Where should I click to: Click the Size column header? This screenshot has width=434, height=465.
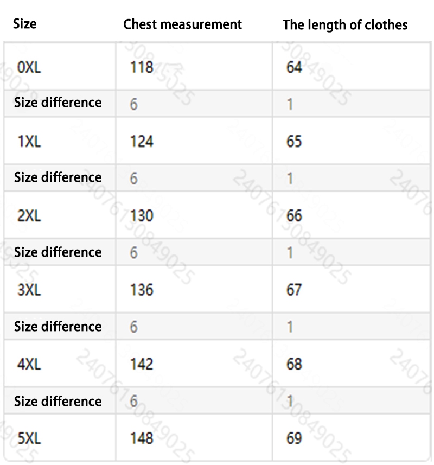pos(25,24)
